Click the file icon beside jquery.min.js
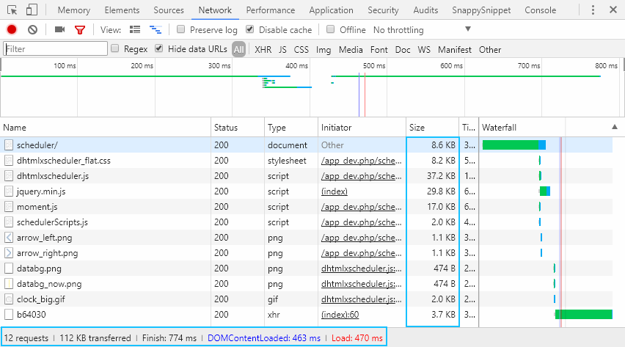The width and height of the screenshot is (625, 347). 9,191
